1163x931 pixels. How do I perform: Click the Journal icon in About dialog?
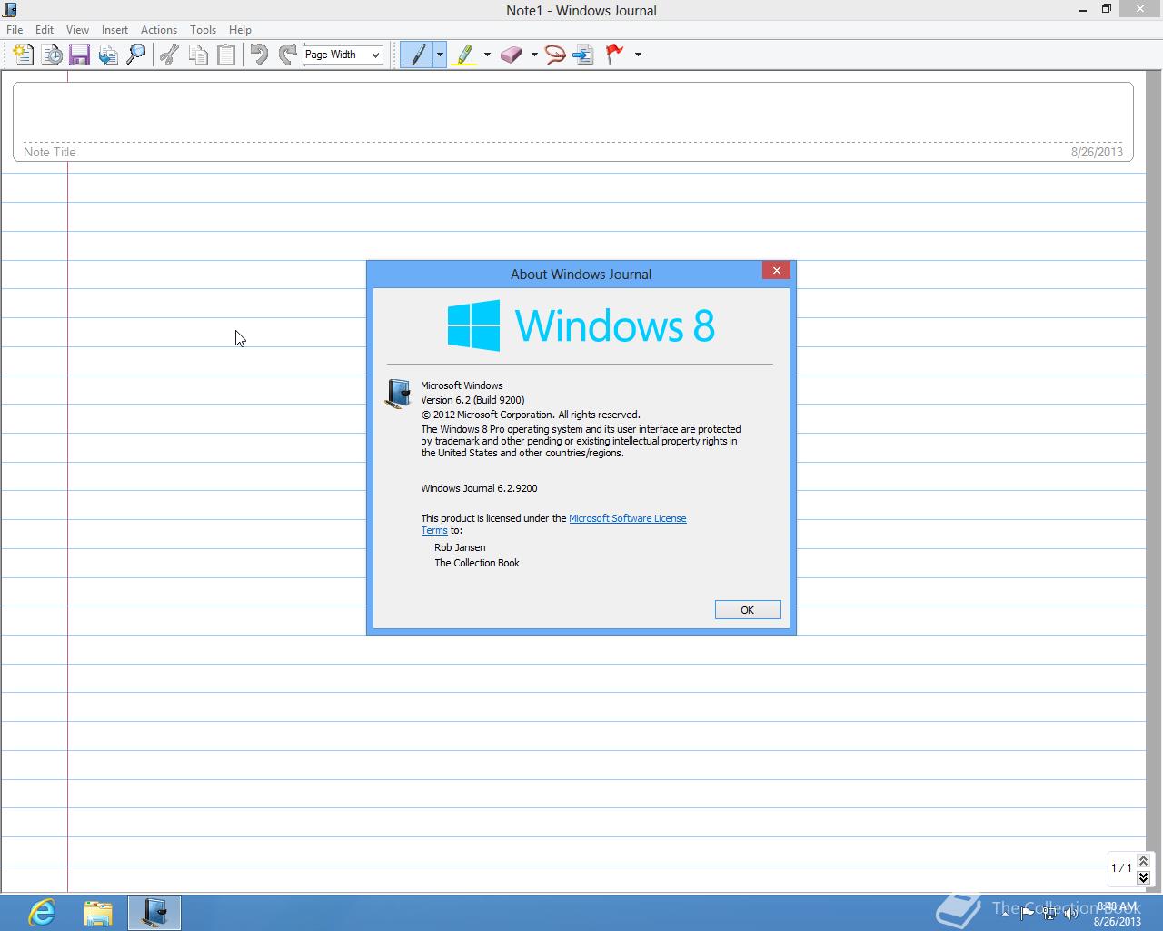coord(398,395)
